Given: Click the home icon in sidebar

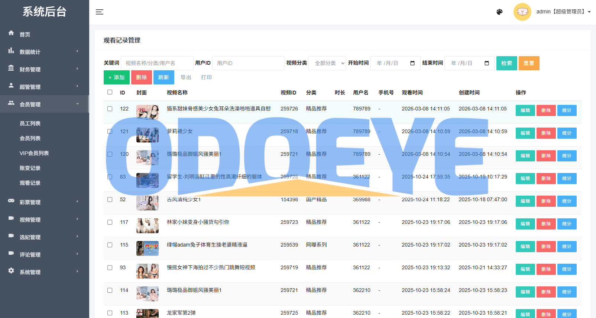Looking at the screenshot, I should [x=11, y=33].
